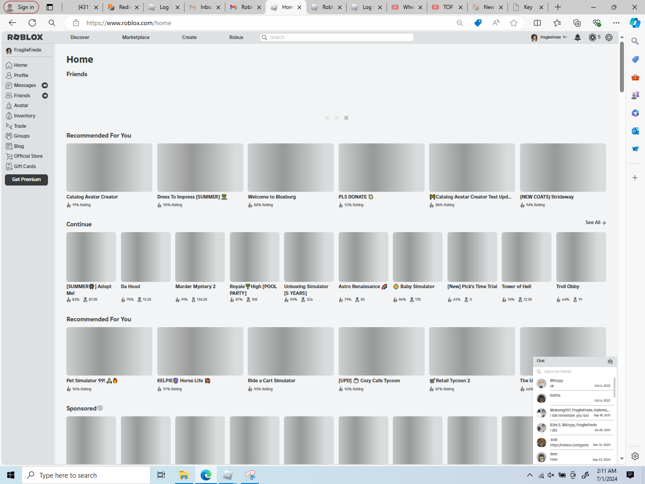Open Edge split screen button
This screenshot has height=484, width=645.
(537, 23)
